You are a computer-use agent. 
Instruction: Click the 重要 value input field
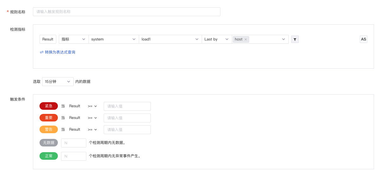(x=127, y=118)
